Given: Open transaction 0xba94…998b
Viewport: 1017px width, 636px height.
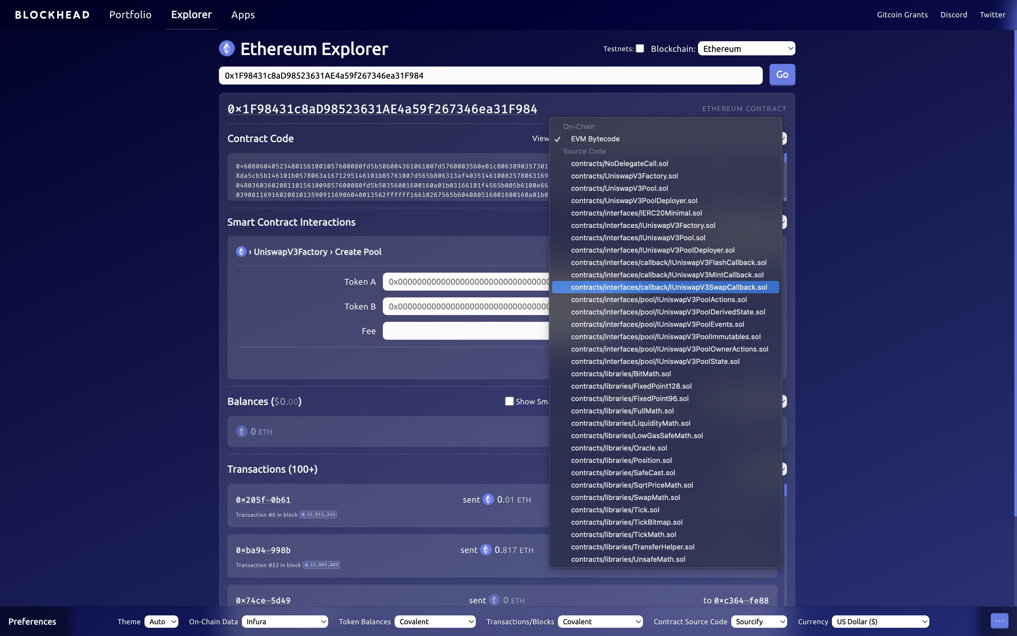Looking at the screenshot, I should (x=263, y=550).
